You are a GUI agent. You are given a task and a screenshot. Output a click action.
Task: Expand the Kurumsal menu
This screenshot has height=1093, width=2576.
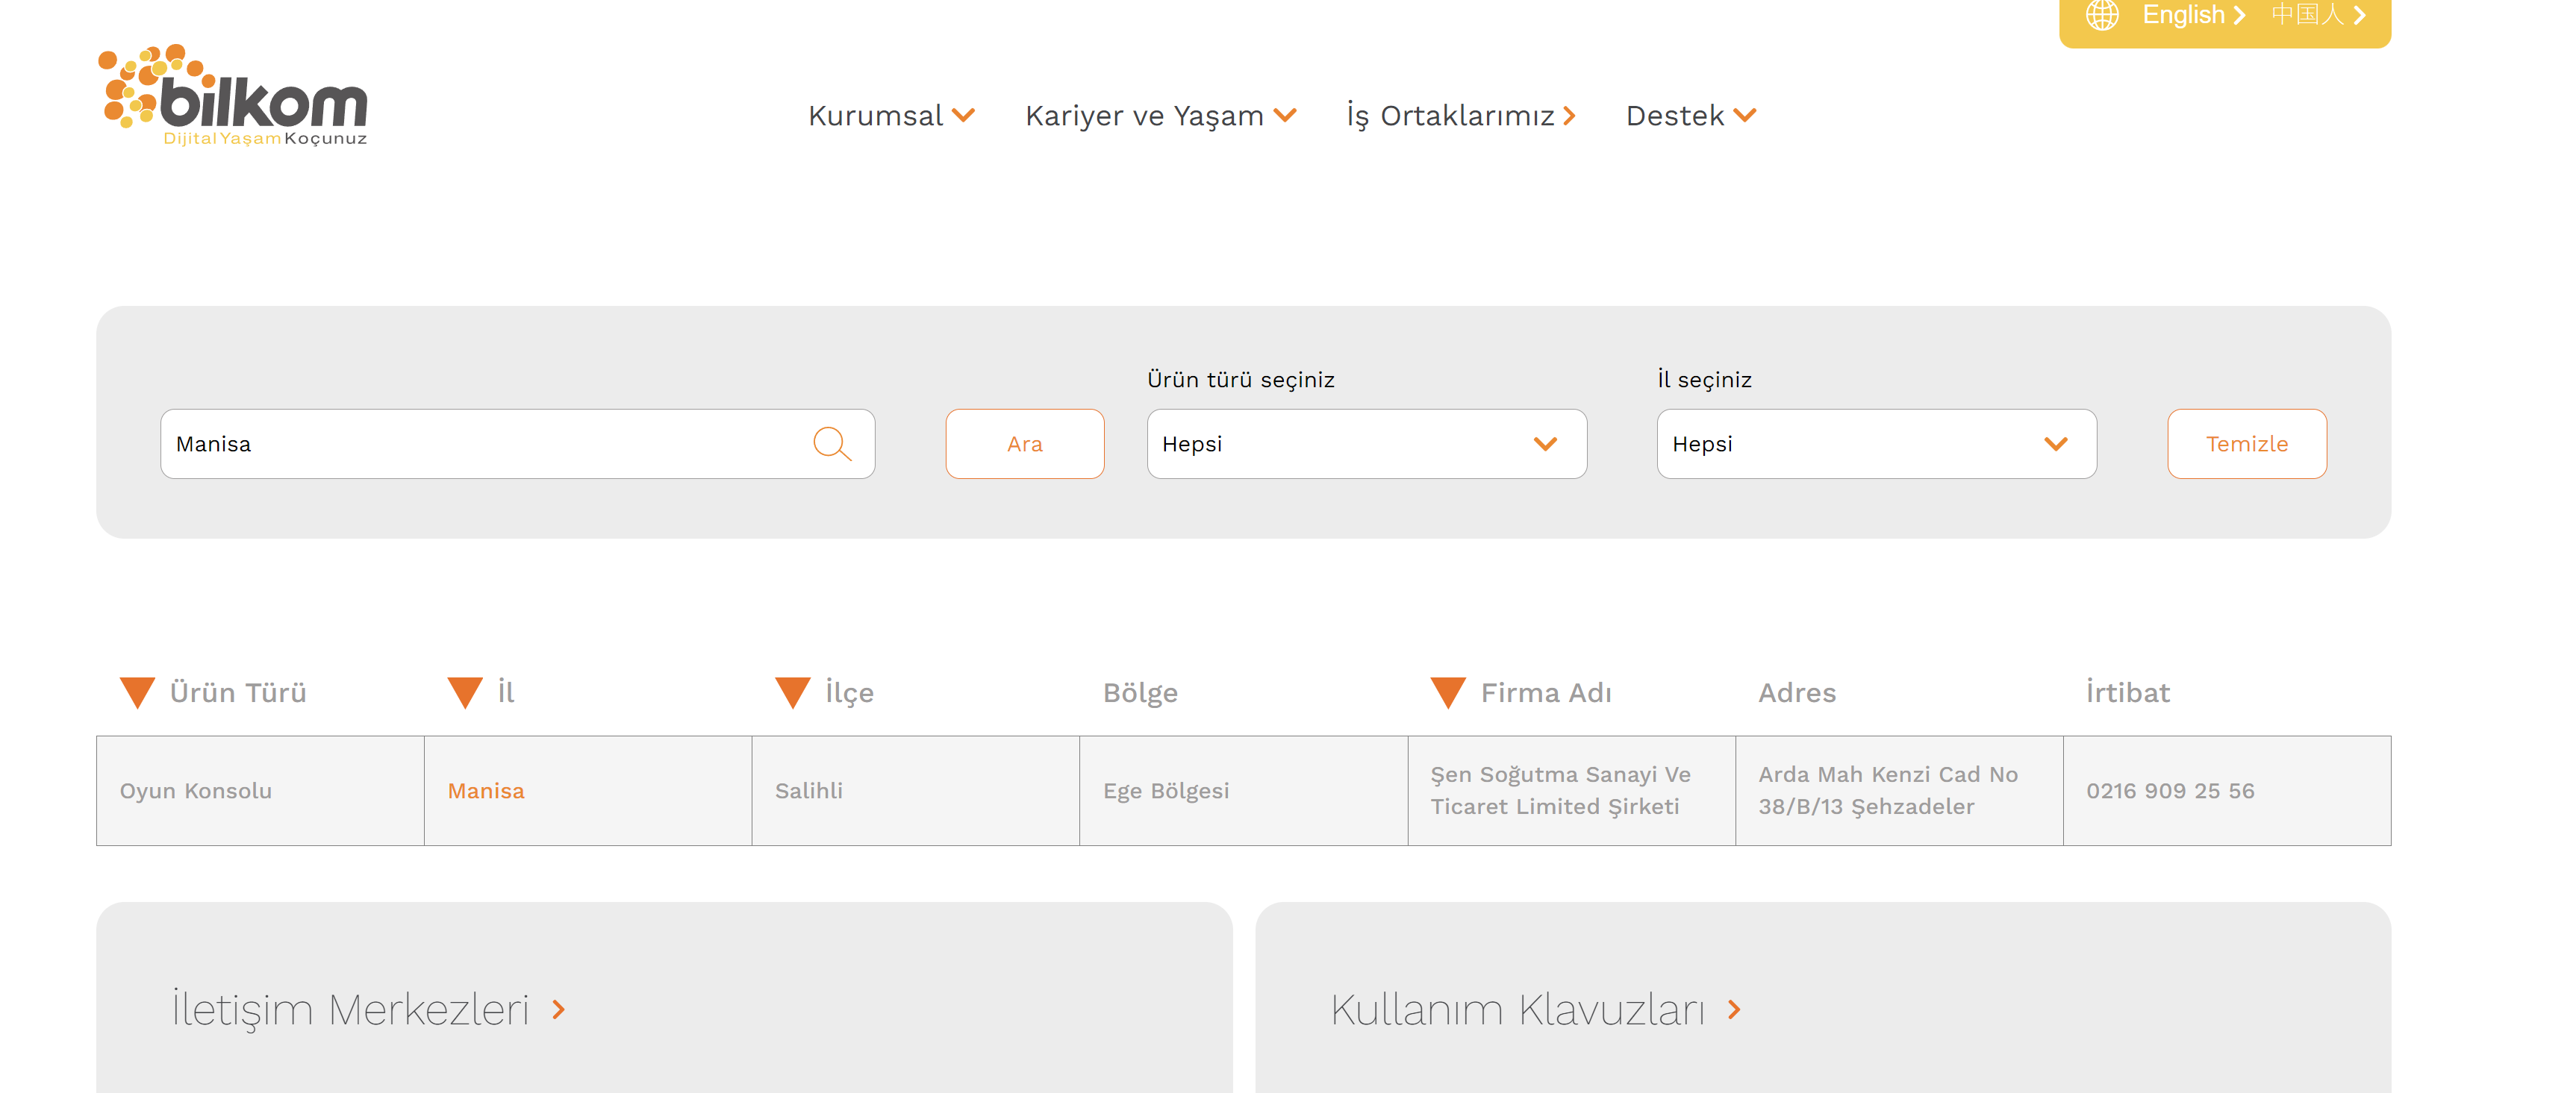[891, 116]
